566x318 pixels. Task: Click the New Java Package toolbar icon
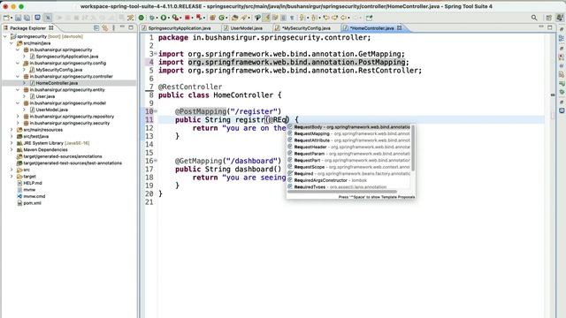click(212, 18)
